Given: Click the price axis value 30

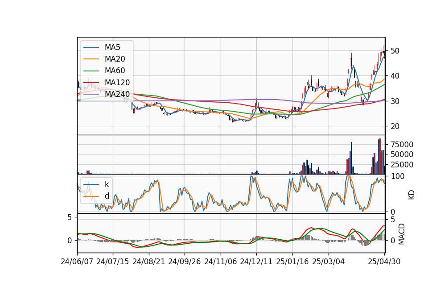Looking at the screenshot, I should pyautogui.click(x=395, y=101).
